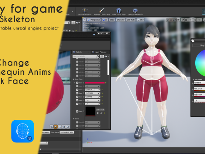
Task: Click the grid view button in left panel
Action: (73, 23)
